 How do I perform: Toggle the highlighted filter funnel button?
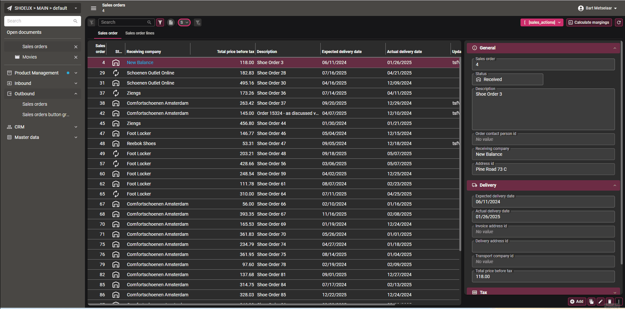[x=160, y=22]
